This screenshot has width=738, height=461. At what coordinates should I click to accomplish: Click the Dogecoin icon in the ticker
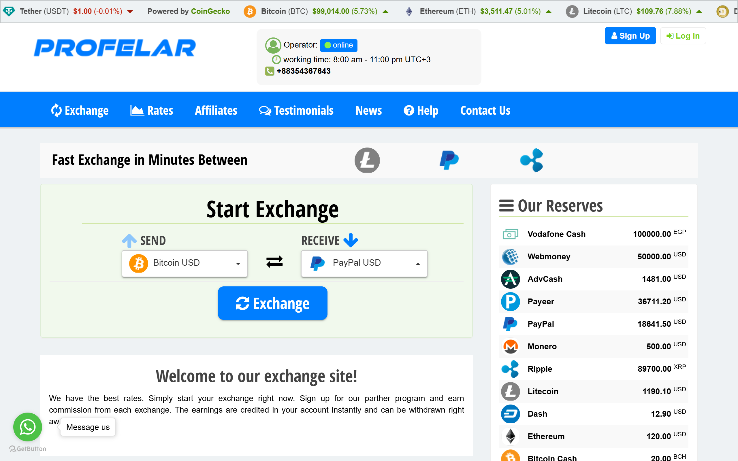(x=722, y=12)
